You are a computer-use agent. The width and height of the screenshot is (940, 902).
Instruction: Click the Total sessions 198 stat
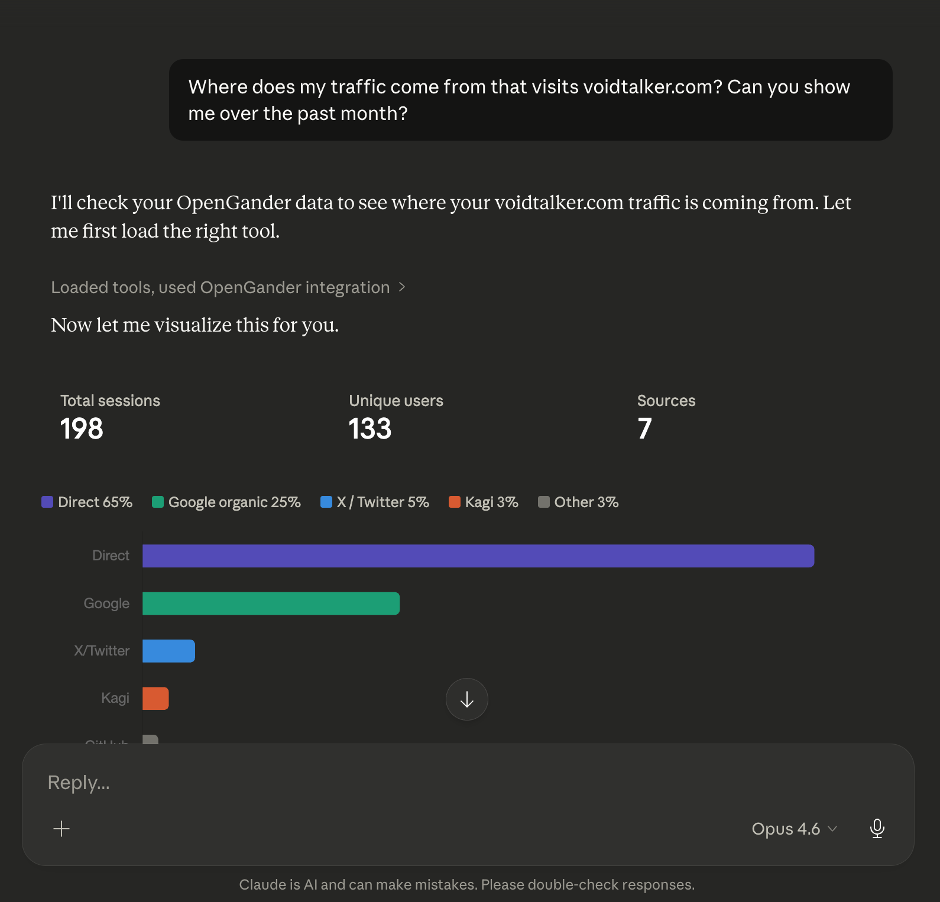(x=110, y=417)
